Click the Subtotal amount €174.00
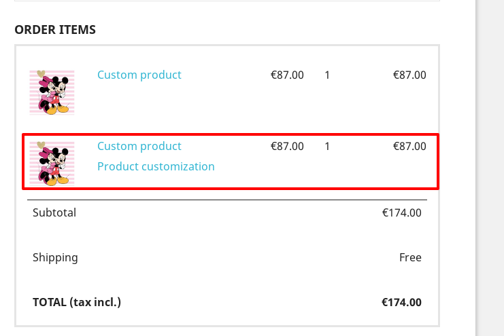 (402, 212)
